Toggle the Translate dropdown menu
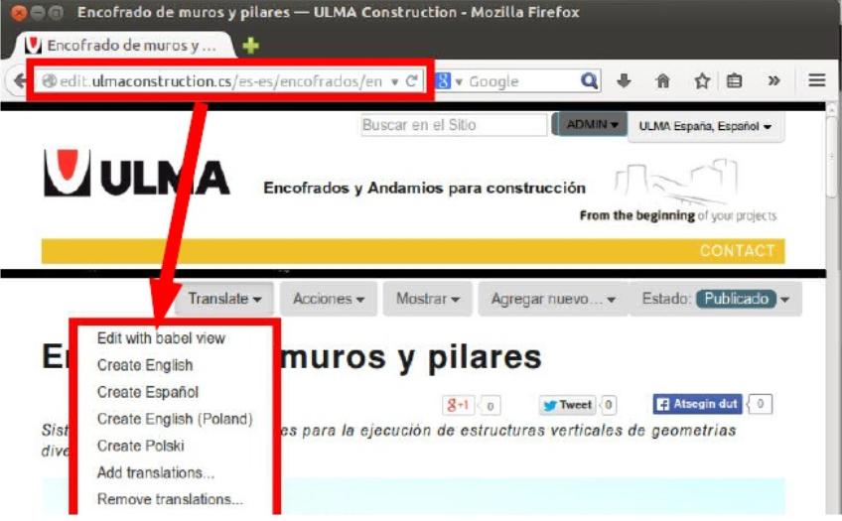This screenshot has width=842, height=521. pos(224,299)
